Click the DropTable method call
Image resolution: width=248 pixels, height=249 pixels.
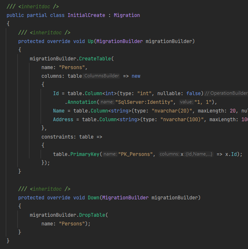92,215
